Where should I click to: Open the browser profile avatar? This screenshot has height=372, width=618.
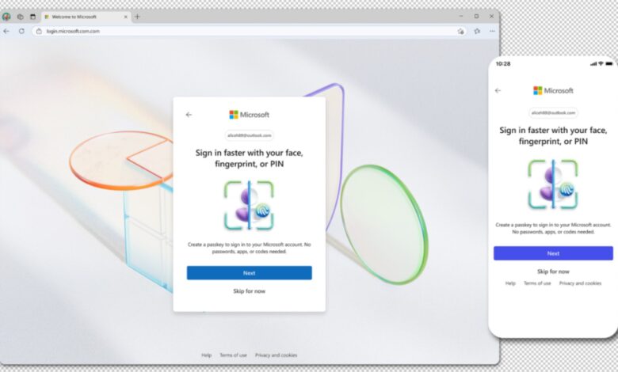(x=6, y=16)
